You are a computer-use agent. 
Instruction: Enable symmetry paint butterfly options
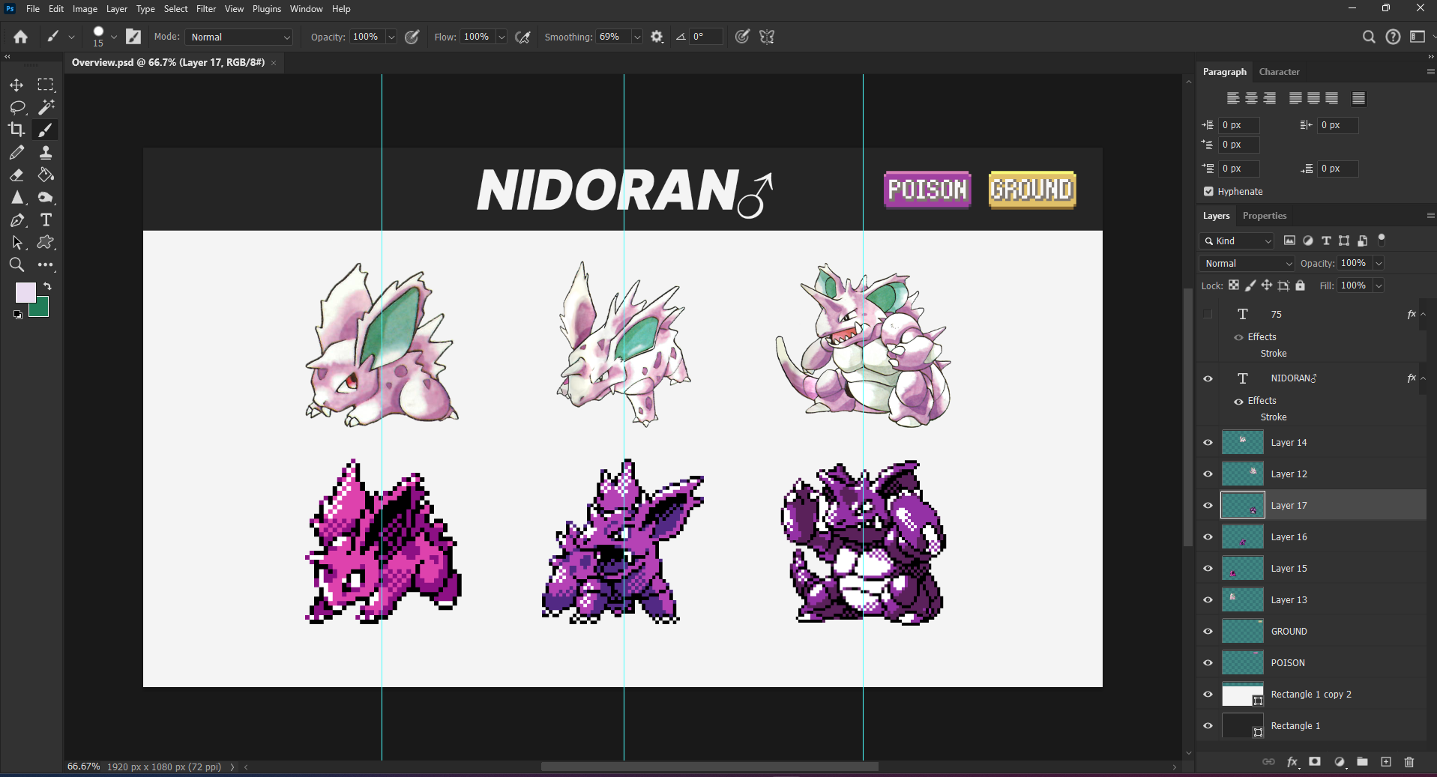[767, 37]
